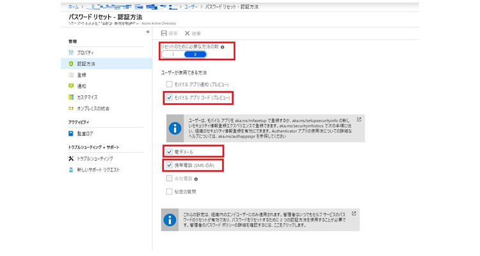Image resolution: width=480 pixels, height=256 pixels.
Task: Click the 保存 save button label
Action: [173, 33]
